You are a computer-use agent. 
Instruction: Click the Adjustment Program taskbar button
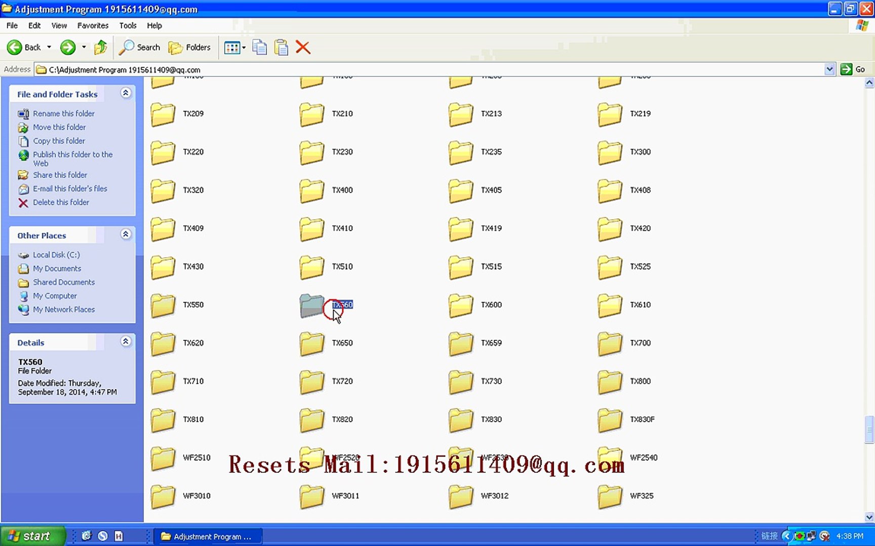(208, 536)
